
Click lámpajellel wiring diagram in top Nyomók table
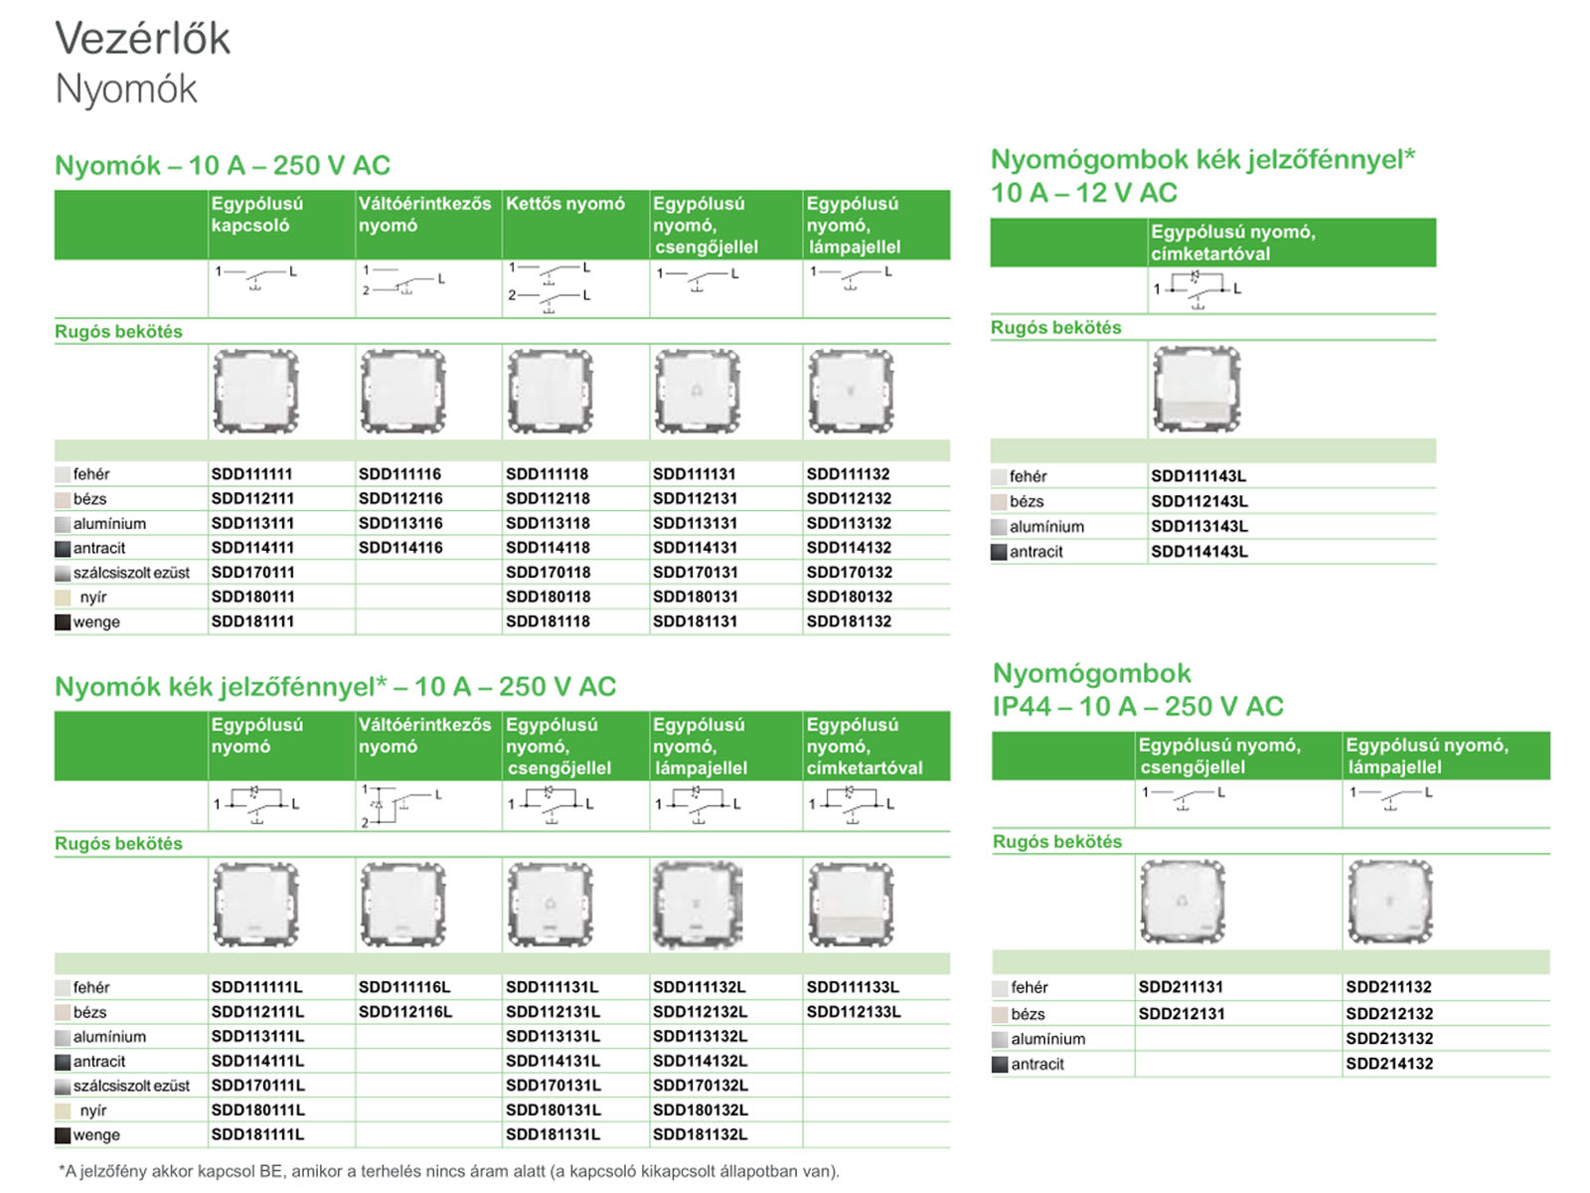click(x=852, y=277)
